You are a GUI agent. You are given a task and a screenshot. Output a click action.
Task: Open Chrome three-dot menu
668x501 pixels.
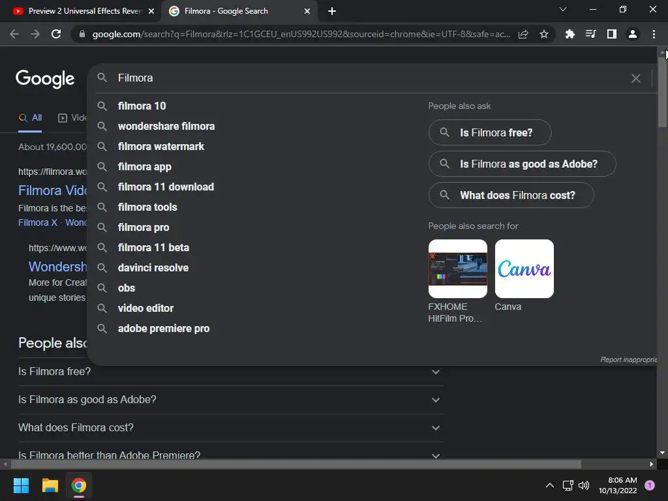coord(654,34)
